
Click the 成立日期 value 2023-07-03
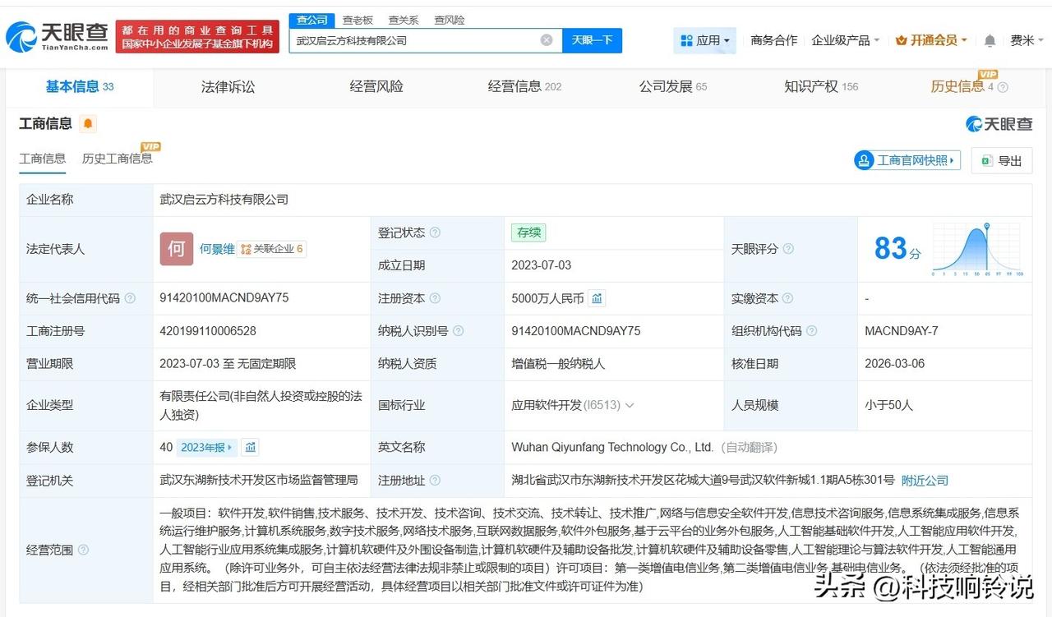542,265
